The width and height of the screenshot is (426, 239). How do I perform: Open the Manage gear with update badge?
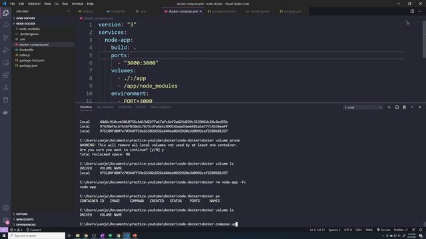point(6,220)
